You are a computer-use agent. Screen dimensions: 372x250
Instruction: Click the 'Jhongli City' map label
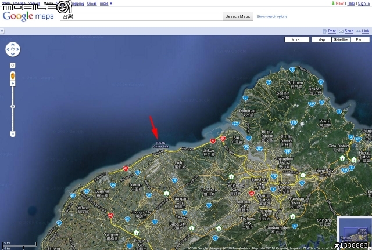(141, 214)
